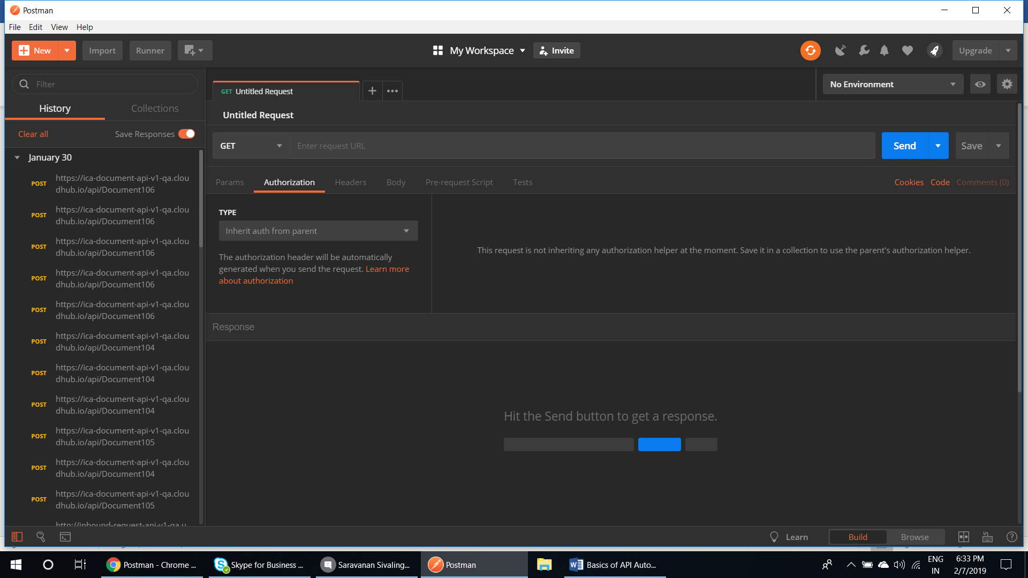
Task: Open the Code link
Action: click(940, 182)
